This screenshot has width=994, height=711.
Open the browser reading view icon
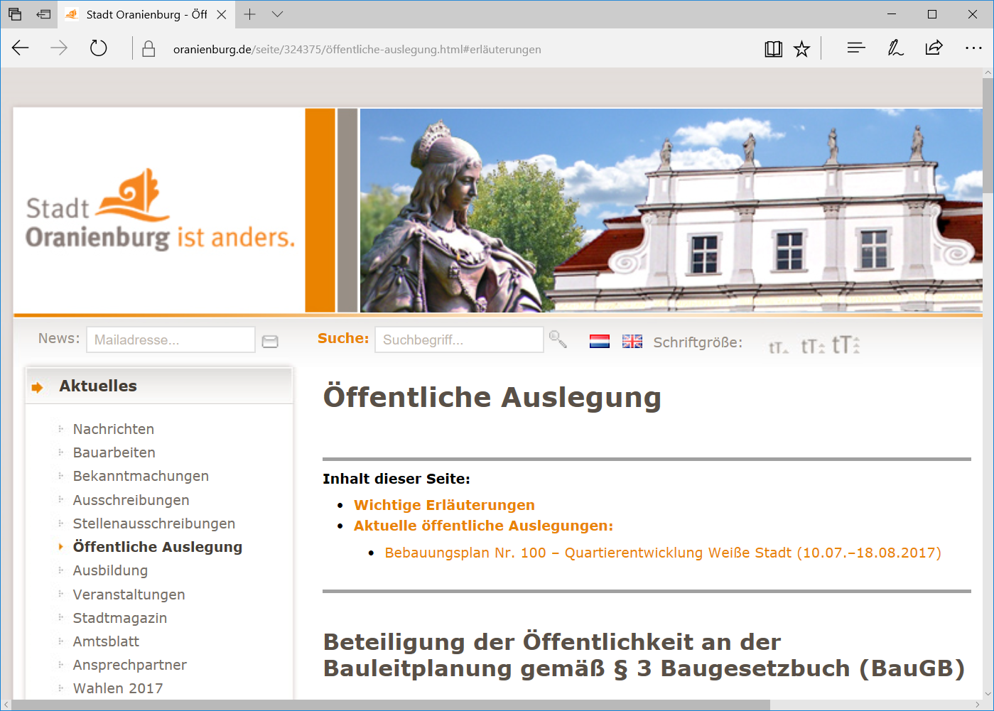point(773,49)
